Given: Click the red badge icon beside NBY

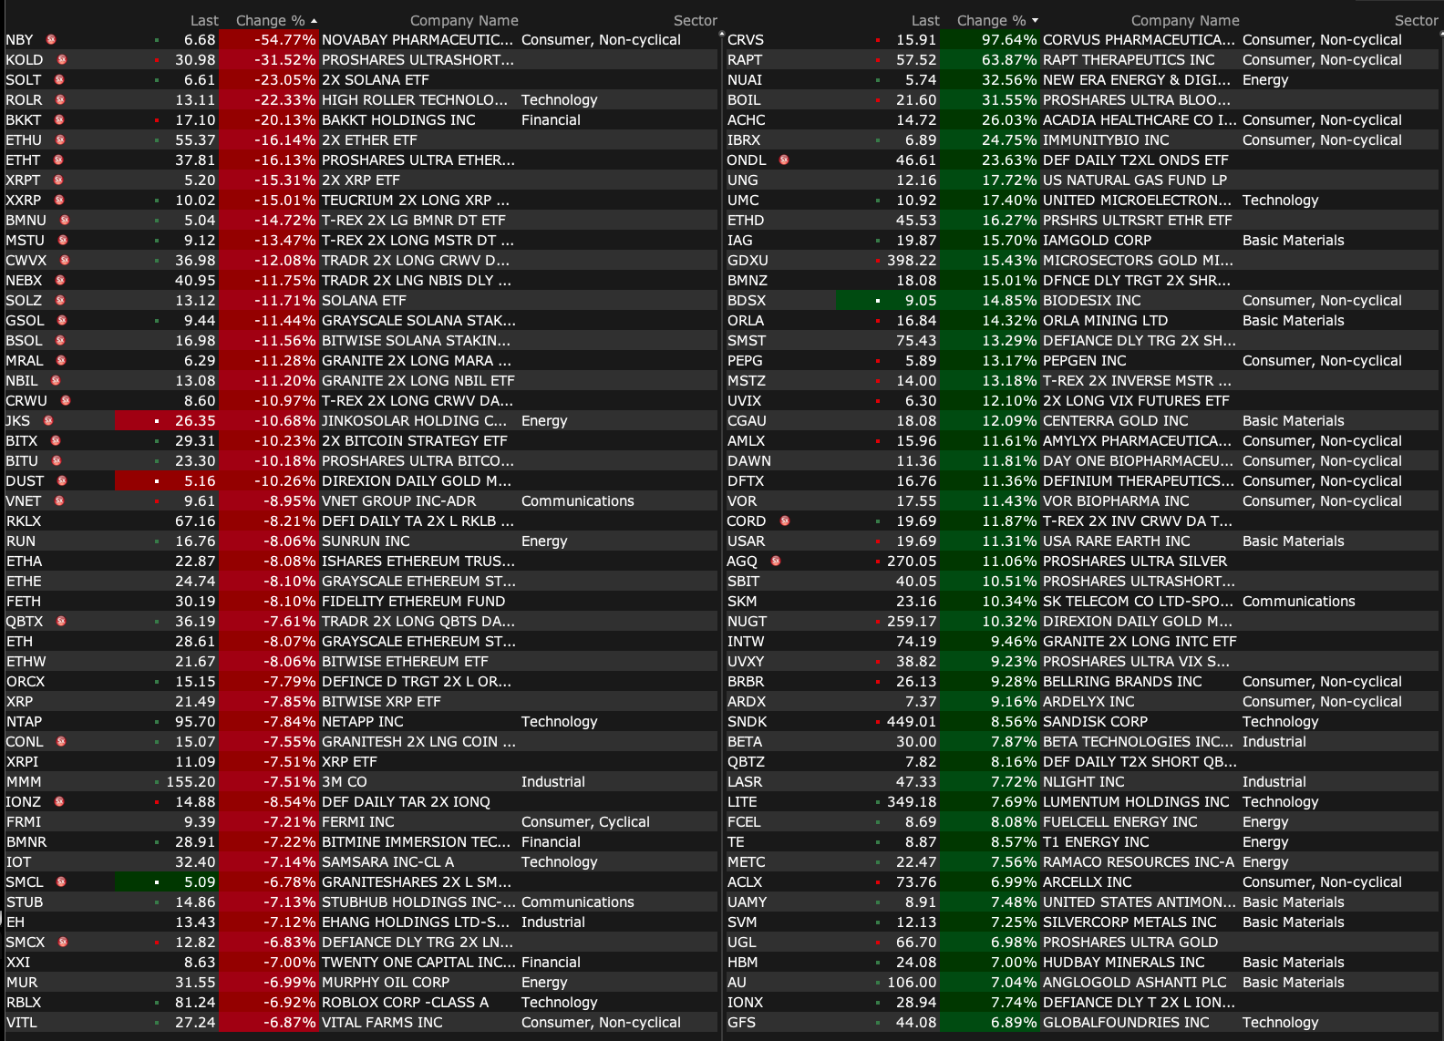Looking at the screenshot, I should pyautogui.click(x=51, y=39).
